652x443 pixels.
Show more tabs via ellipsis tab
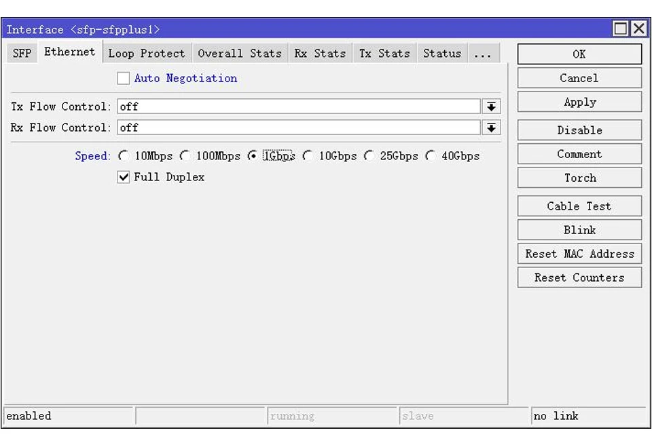coord(483,53)
